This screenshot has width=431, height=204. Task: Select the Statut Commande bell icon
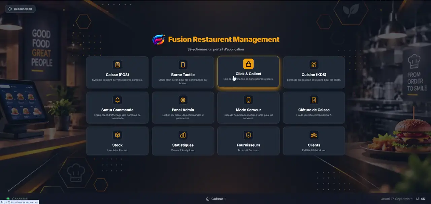[x=117, y=100]
